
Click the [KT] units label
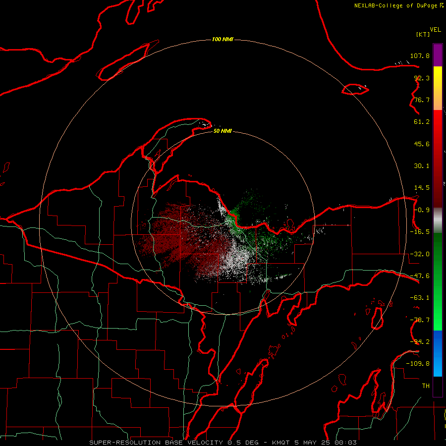[x=423, y=34]
